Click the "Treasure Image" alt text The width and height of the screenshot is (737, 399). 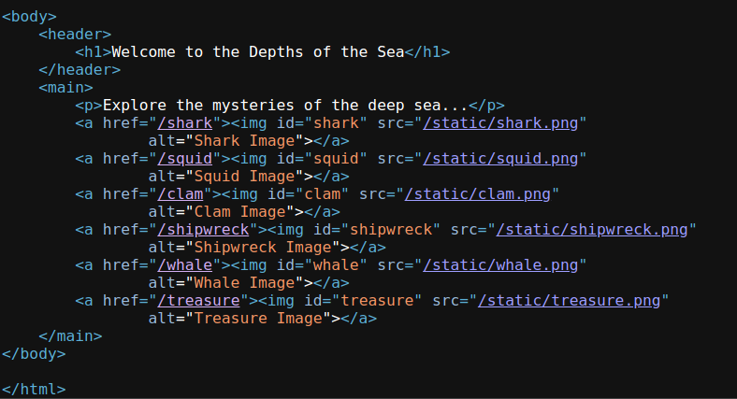(x=258, y=319)
